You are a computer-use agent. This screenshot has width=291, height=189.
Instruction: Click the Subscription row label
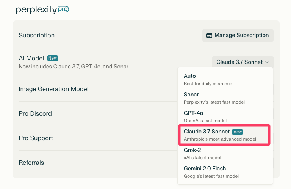coord(37,35)
